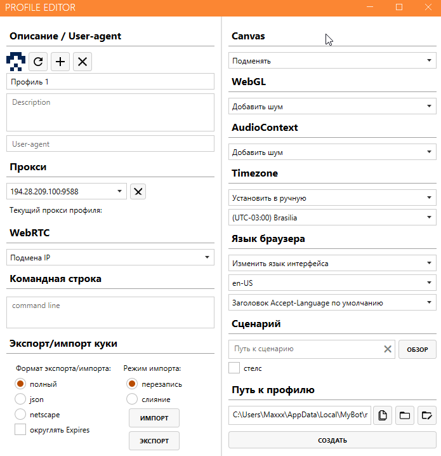This screenshot has height=456, width=441.
Task: Select the netscape export format radio
Action: (20, 414)
